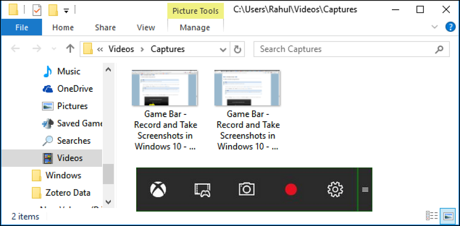Open OneDrive label in the sidebar
The width and height of the screenshot is (460, 226).
click(75, 89)
